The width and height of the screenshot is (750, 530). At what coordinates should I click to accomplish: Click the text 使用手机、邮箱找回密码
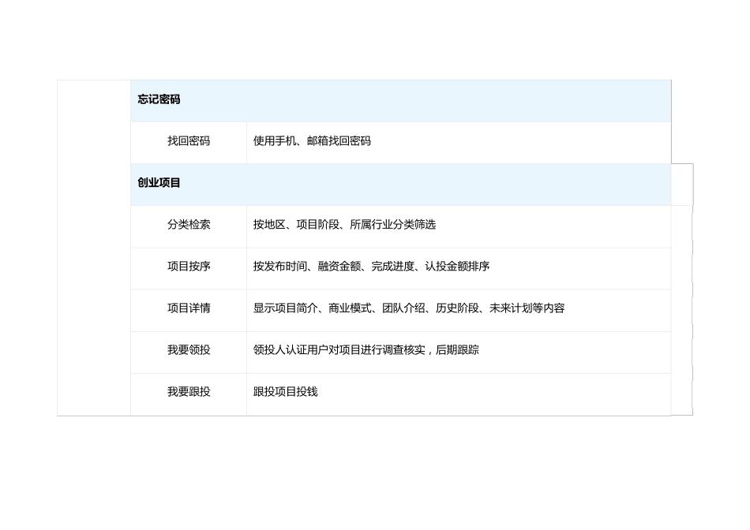(312, 141)
